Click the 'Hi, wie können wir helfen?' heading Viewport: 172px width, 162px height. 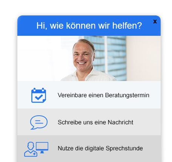(89, 26)
